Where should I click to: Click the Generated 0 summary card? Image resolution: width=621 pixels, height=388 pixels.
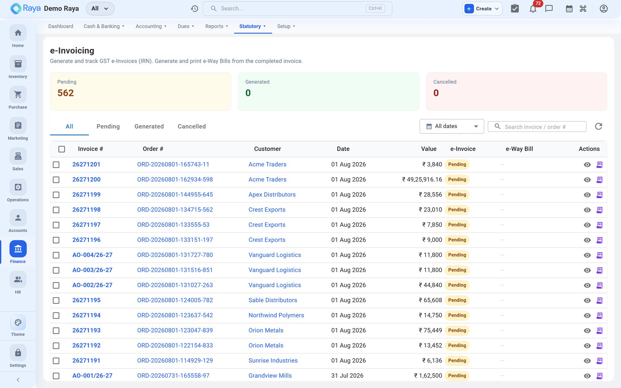point(328,92)
